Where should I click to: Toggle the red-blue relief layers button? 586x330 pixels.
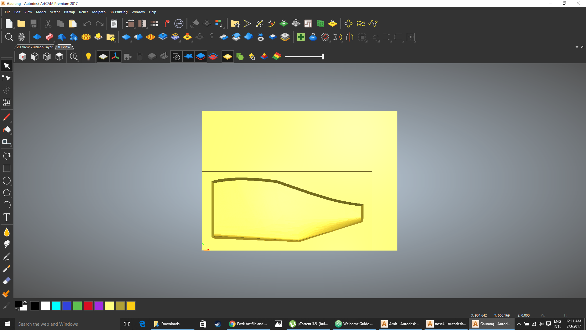(x=213, y=57)
